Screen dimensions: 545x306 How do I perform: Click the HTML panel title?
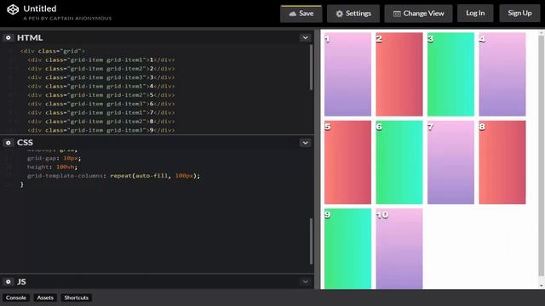point(30,37)
